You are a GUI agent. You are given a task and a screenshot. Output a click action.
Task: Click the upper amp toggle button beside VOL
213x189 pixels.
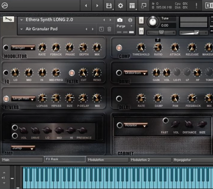pyautogui.click(x=15, y=128)
